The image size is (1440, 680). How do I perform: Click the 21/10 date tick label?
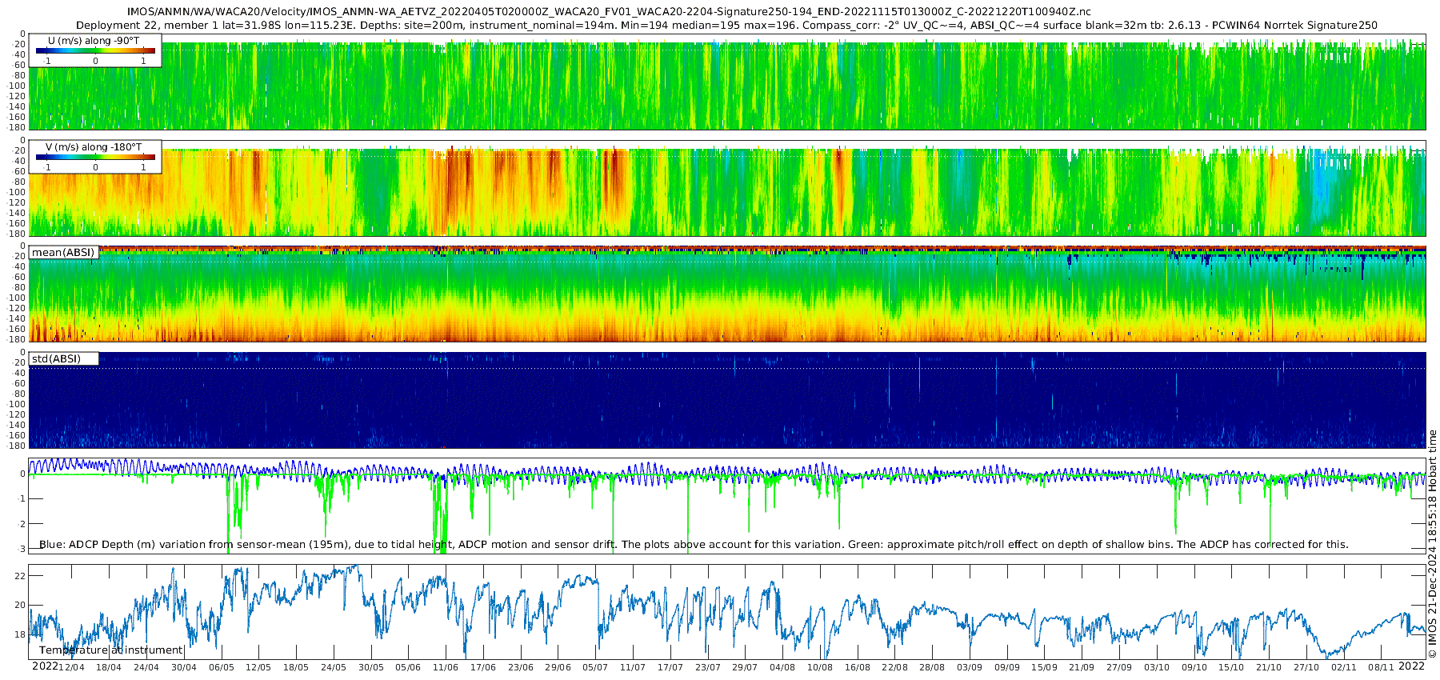click(1269, 667)
